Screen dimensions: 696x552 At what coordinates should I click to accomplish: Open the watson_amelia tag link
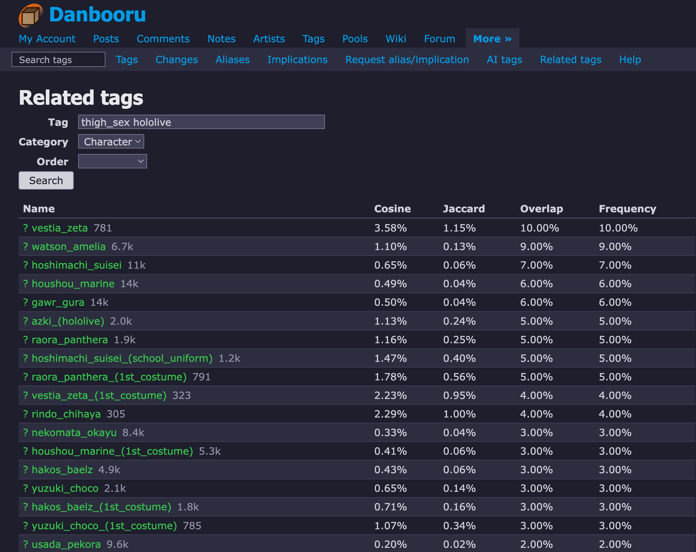pyautogui.click(x=69, y=247)
